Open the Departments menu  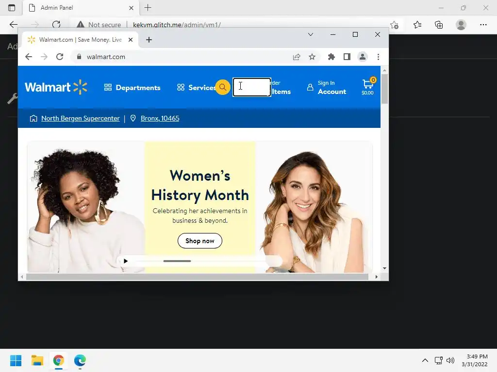(132, 88)
